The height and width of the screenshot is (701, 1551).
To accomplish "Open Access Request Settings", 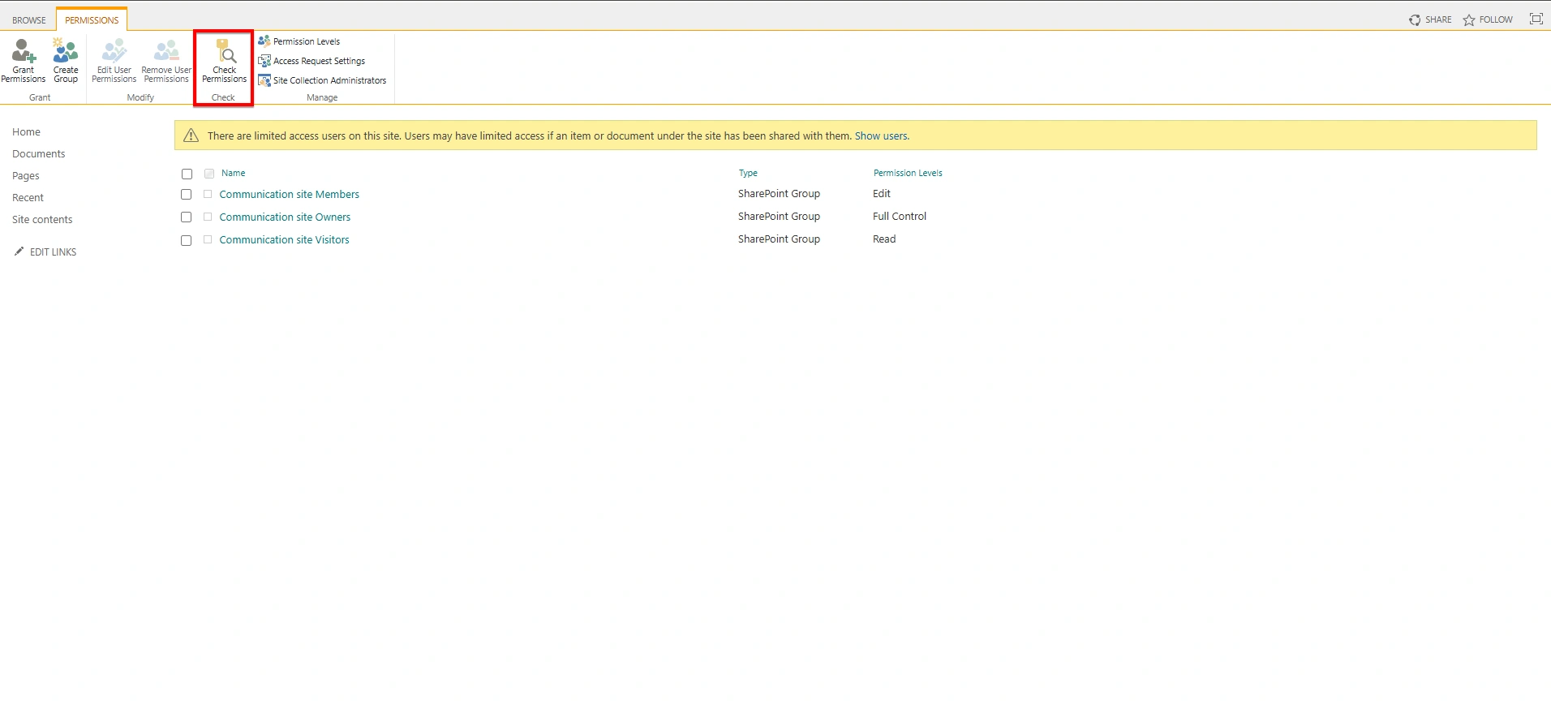I will pos(311,61).
